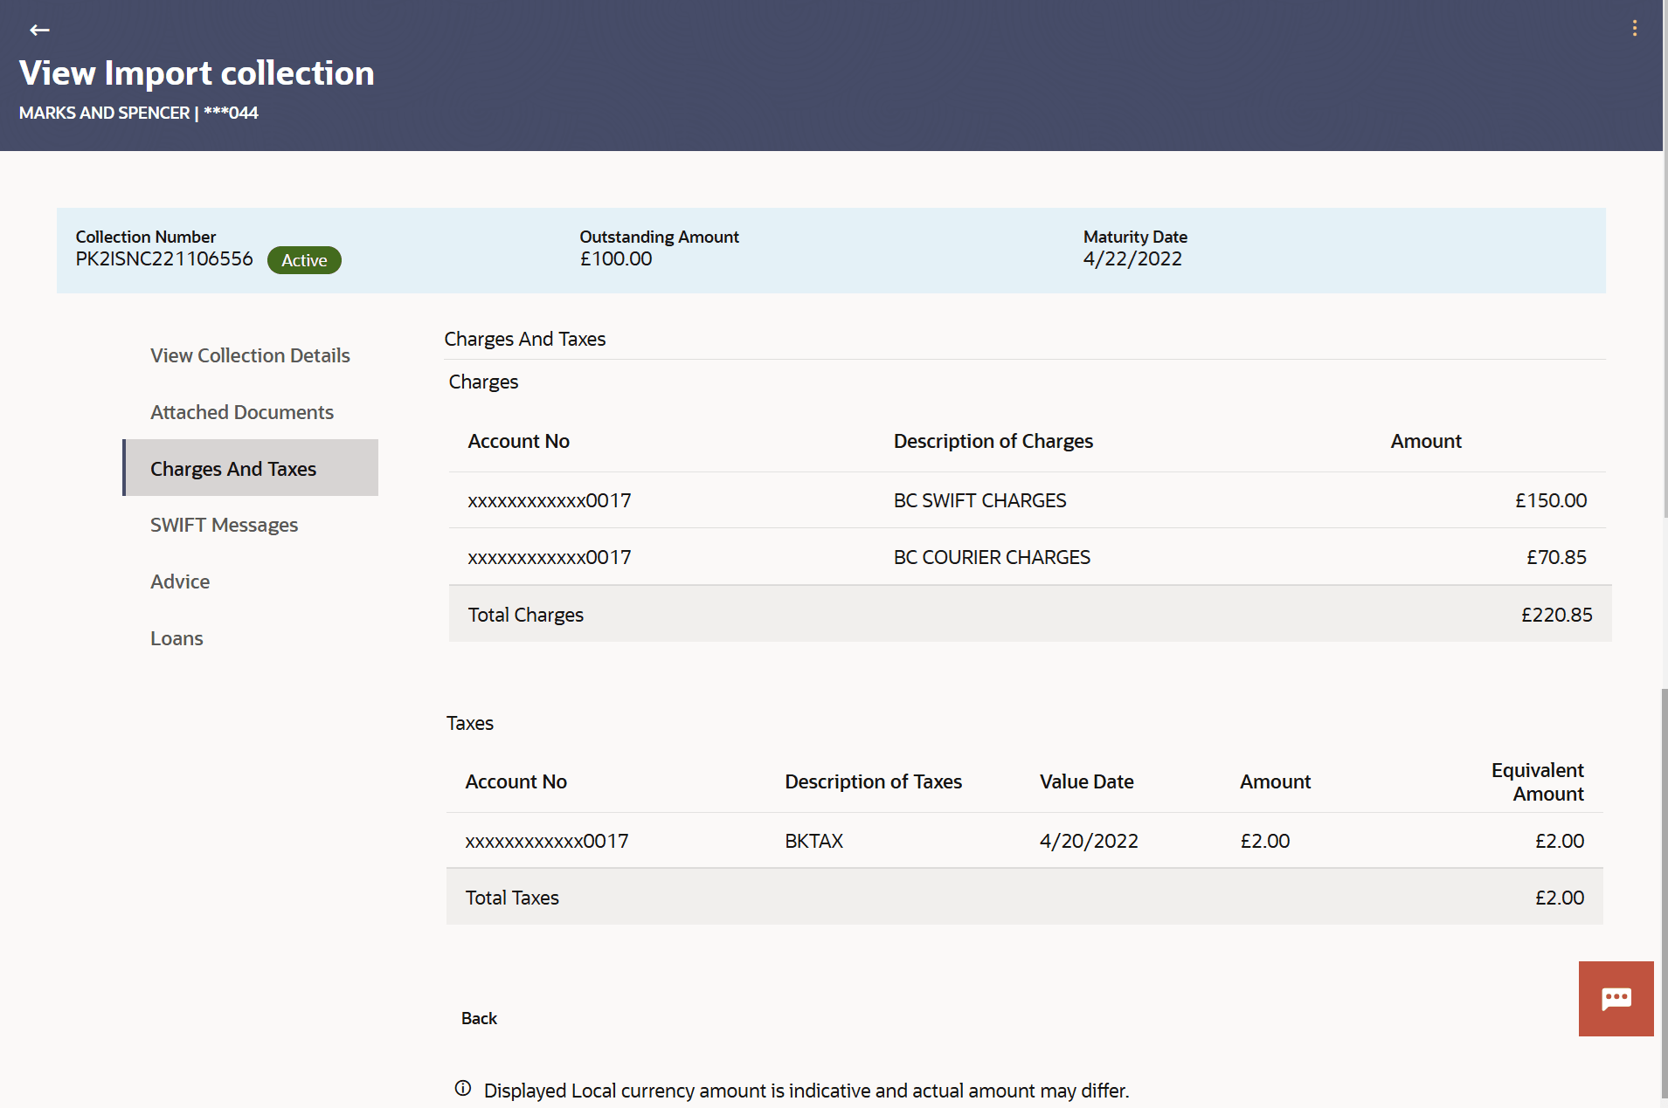This screenshot has width=1668, height=1108.
Task: Click the Active status badge
Action: 304,259
